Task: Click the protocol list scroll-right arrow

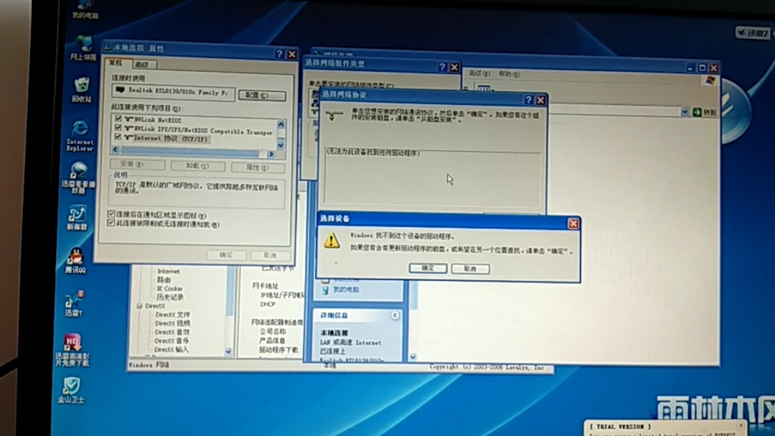Action: click(x=271, y=154)
